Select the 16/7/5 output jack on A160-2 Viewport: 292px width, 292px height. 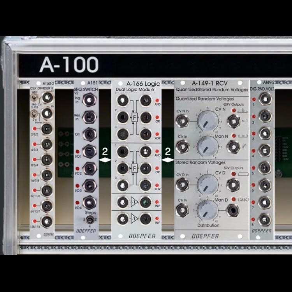(x=47, y=175)
